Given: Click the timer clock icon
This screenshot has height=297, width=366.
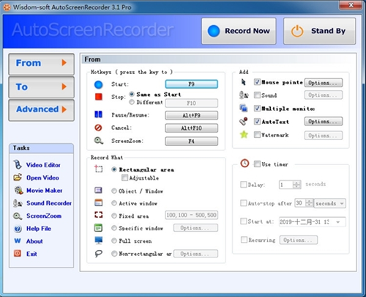Looking at the screenshot, I should pos(244,163).
